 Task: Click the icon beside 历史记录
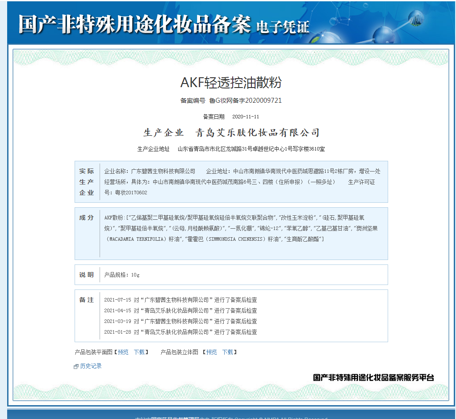pos(76,367)
